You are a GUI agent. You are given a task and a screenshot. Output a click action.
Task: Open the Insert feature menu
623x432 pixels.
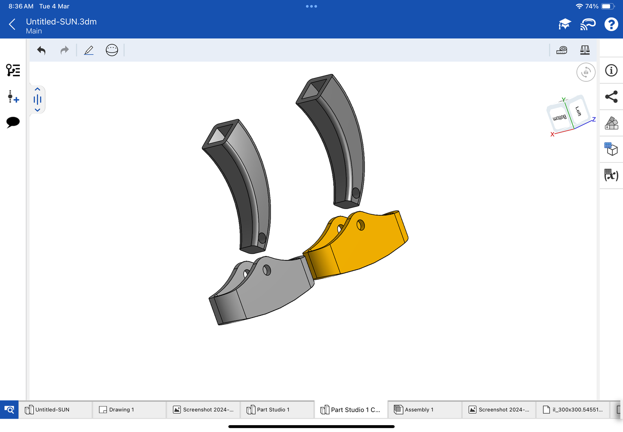coord(13,96)
